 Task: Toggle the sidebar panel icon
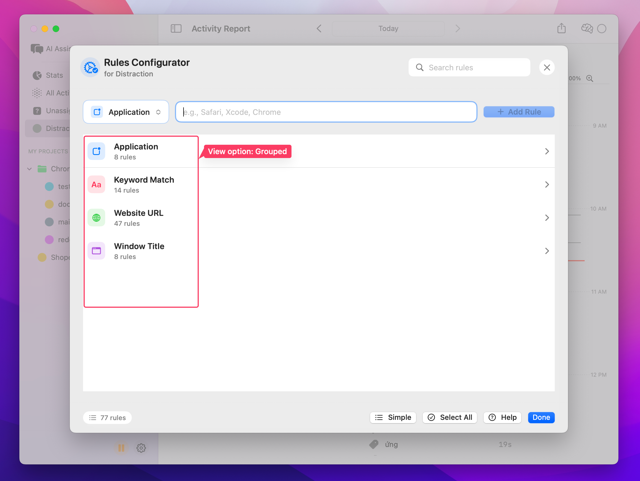pyautogui.click(x=176, y=28)
